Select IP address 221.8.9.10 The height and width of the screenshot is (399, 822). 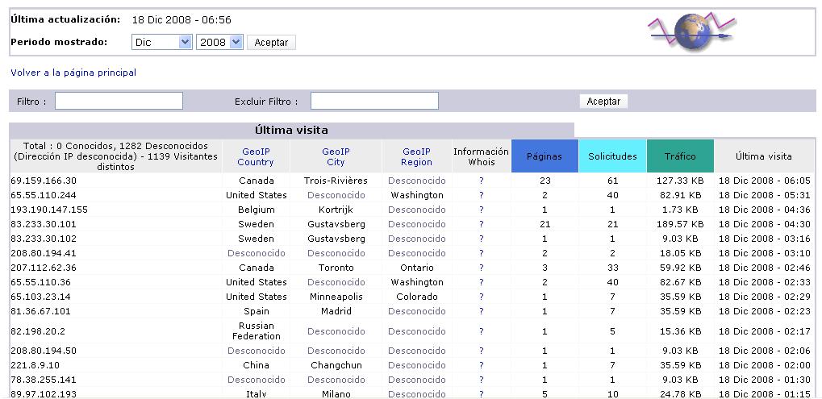[x=35, y=365]
